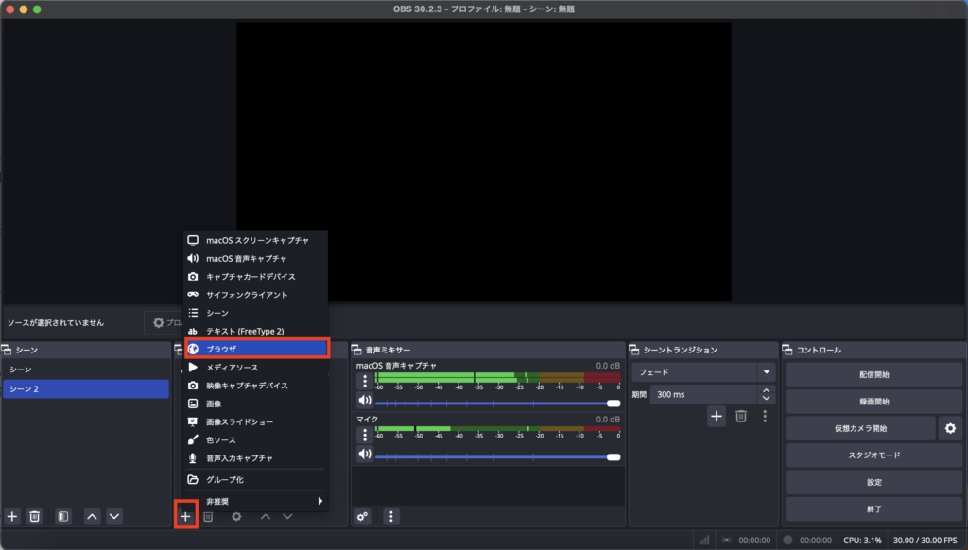Click スタジオモード button
Viewport: 968px width, 550px height.
coord(873,455)
